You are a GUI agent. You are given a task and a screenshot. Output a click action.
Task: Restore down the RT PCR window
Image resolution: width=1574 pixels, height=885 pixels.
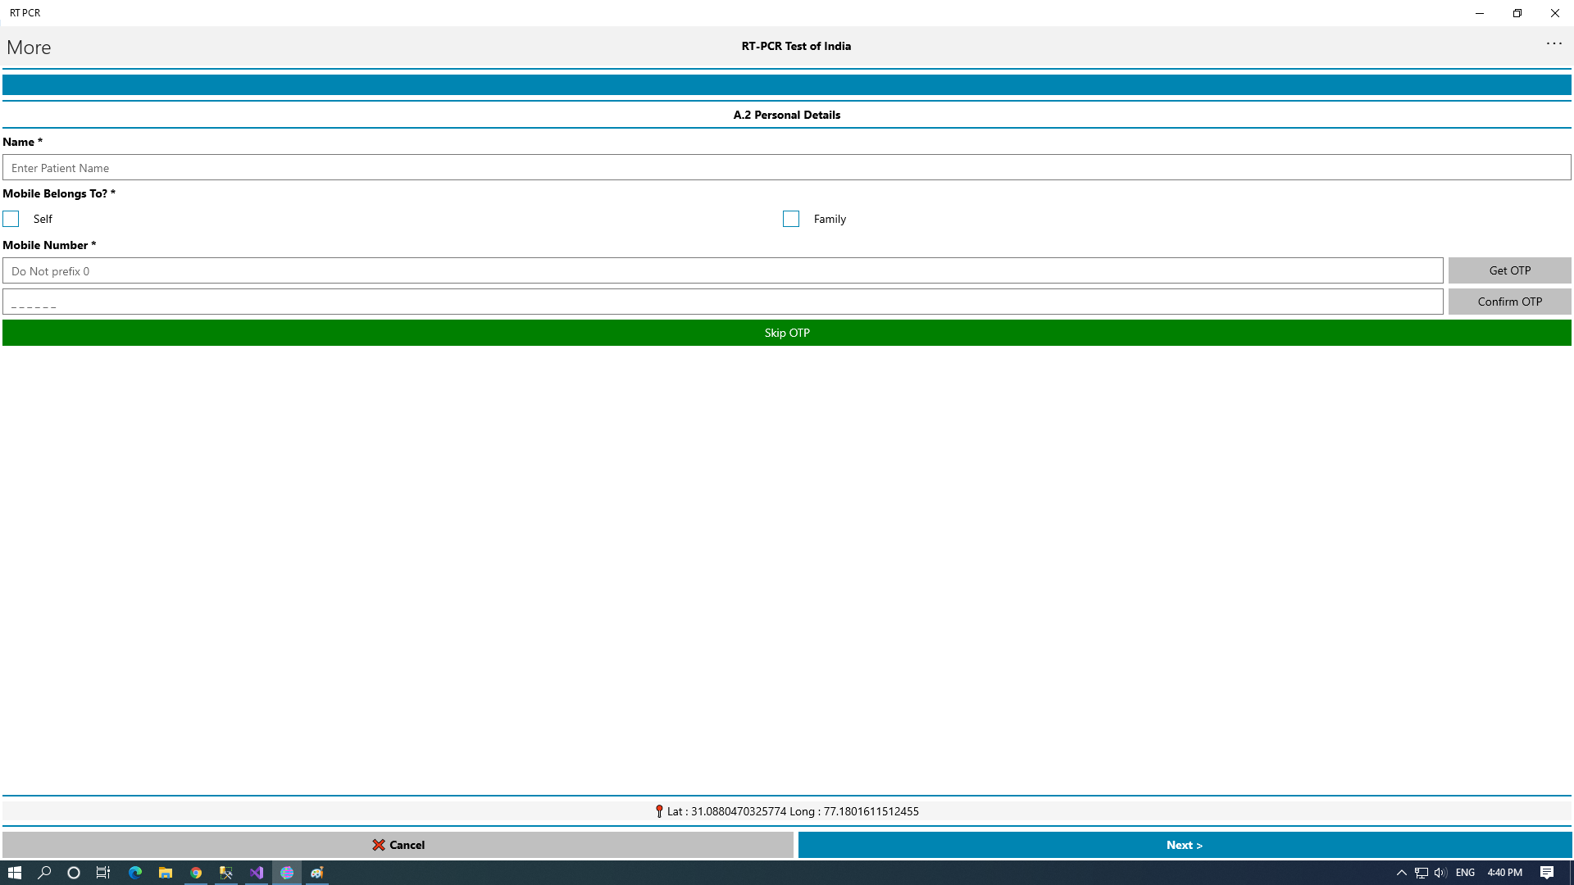coord(1517,13)
